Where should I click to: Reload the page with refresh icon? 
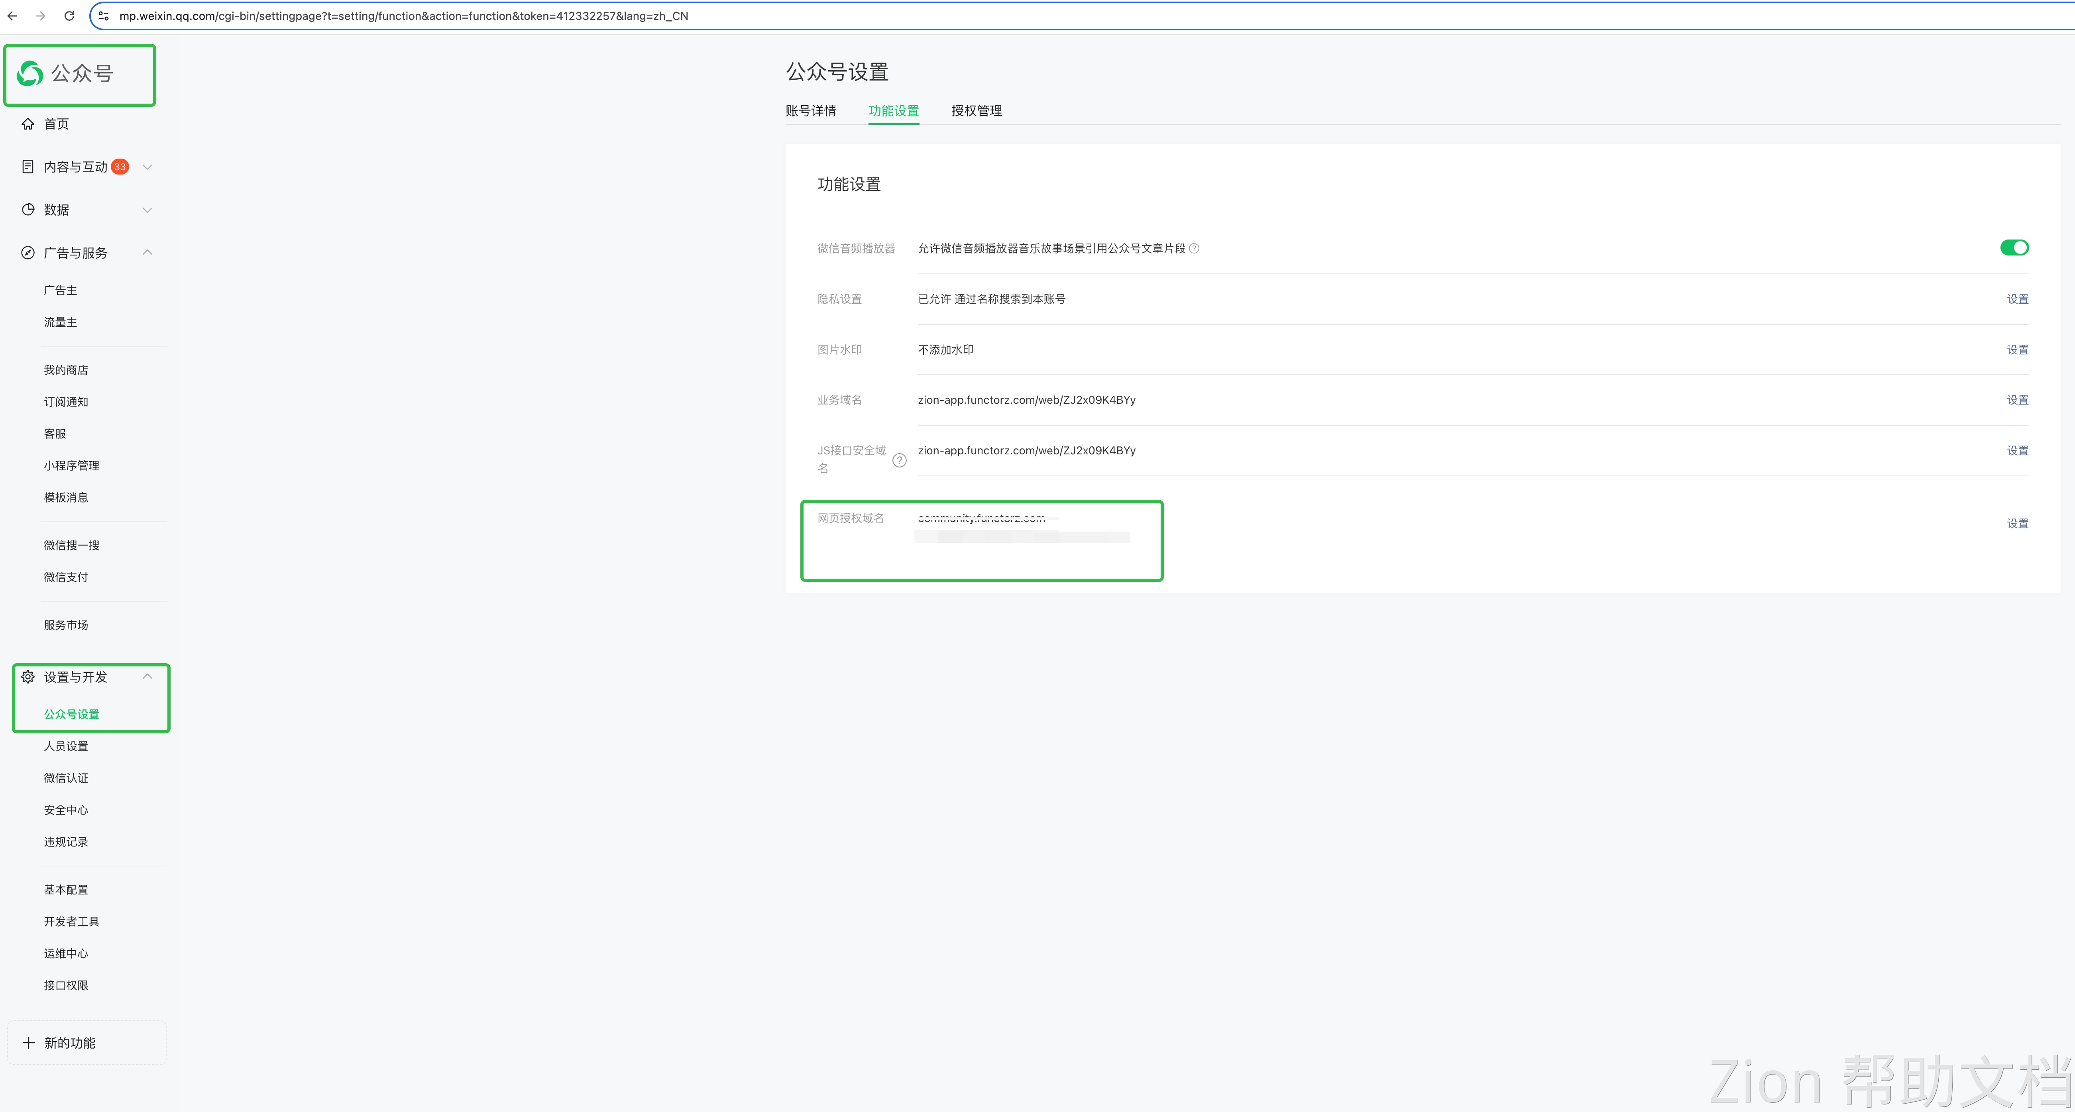click(x=69, y=16)
